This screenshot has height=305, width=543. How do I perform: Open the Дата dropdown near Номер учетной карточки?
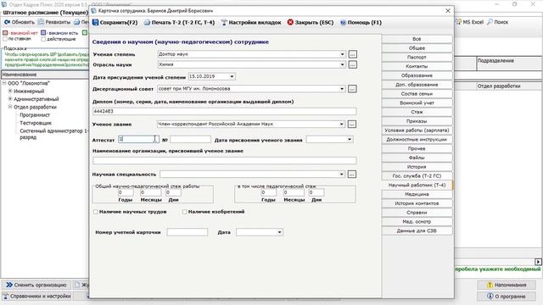click(x=279, y=232)
